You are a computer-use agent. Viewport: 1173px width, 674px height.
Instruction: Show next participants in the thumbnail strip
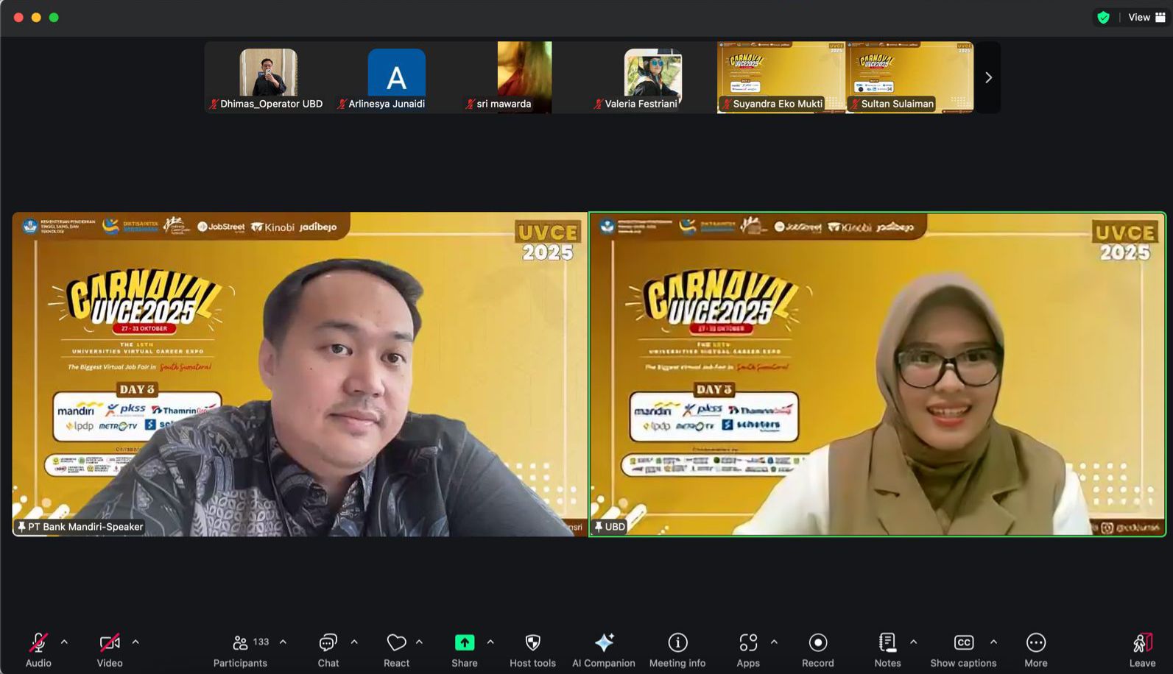pos(988,77)
